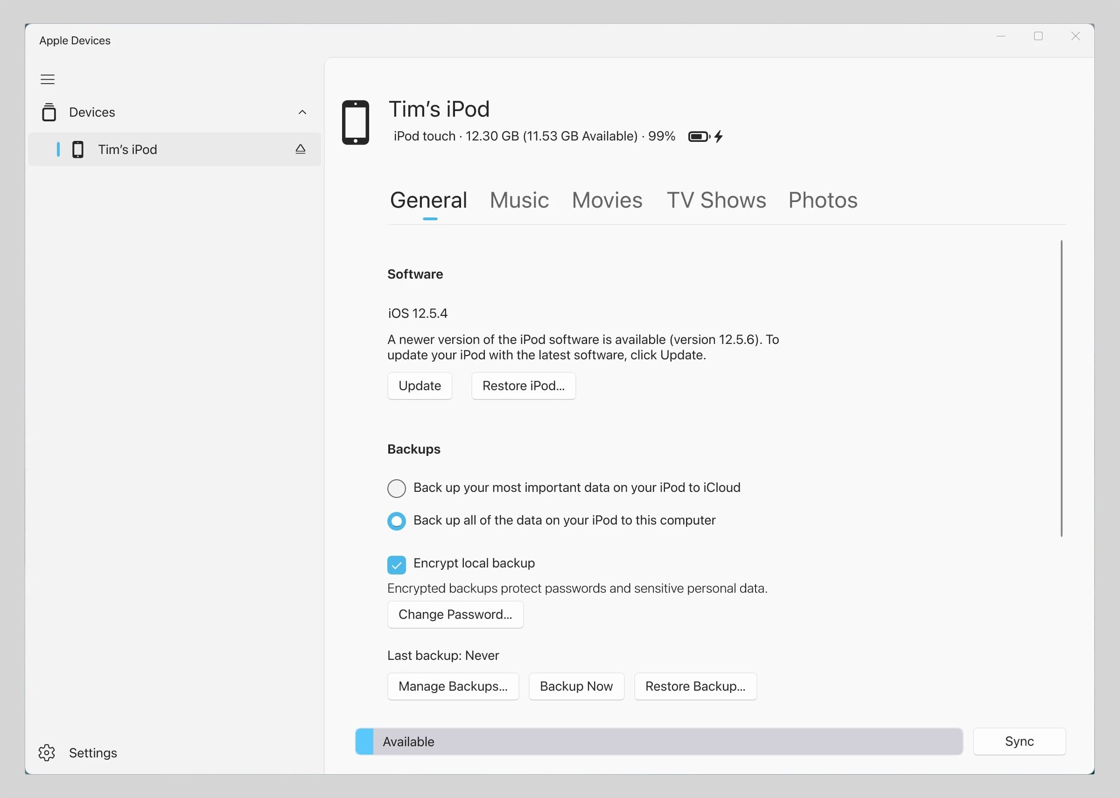Click the Available storage usage bar
This screenshot has width=1120, height=798.
[x=659, y=741]
